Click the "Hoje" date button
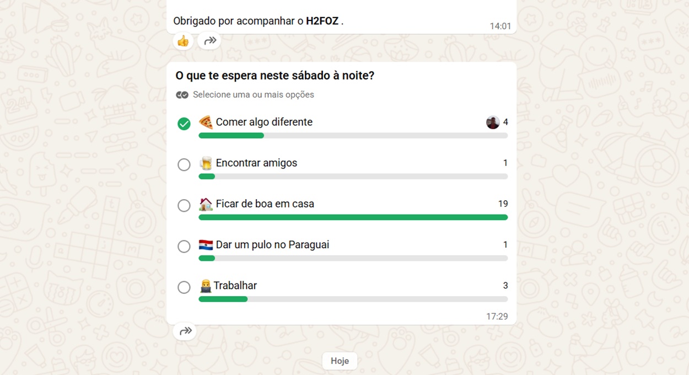689x375 pixels. point(340,361)
